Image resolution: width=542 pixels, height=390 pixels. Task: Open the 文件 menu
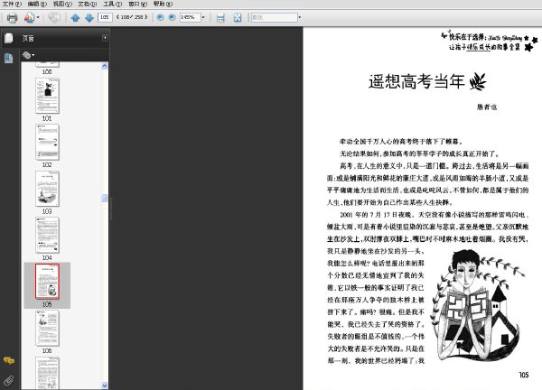12,4
